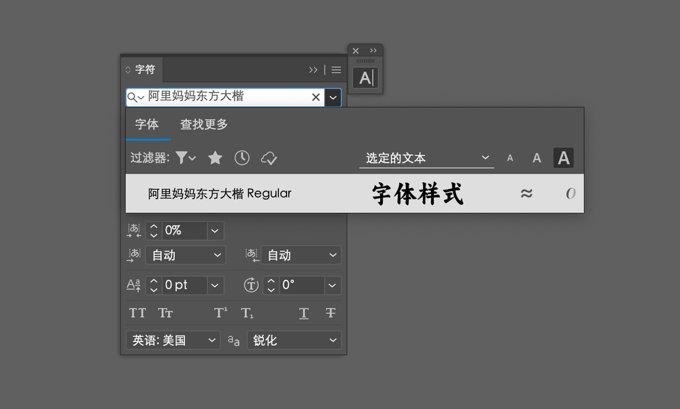Image resolution: width=680 pixels, height=409 pixels.
Task: Toggle Strikethrough T
Action: tap(330, 313)
